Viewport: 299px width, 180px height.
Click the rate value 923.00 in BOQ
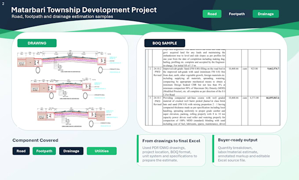(254, 69)
